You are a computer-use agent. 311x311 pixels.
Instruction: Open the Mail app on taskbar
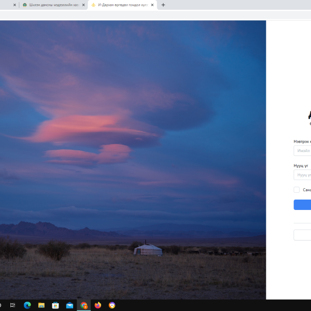coord(69,305)
